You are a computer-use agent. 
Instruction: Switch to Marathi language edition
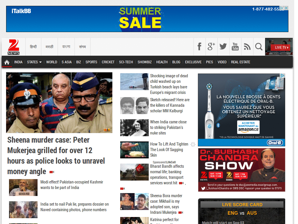click(49, 47)
